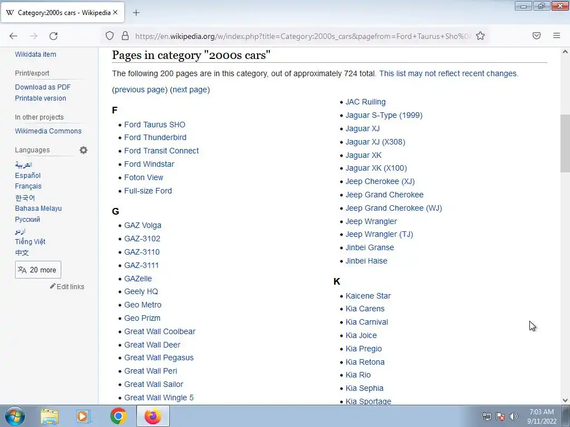The height and width of the screenshot is (427, 570).
Task: Select the Category:2000s cars Wikipedia tab
Action: click(62, 13)
